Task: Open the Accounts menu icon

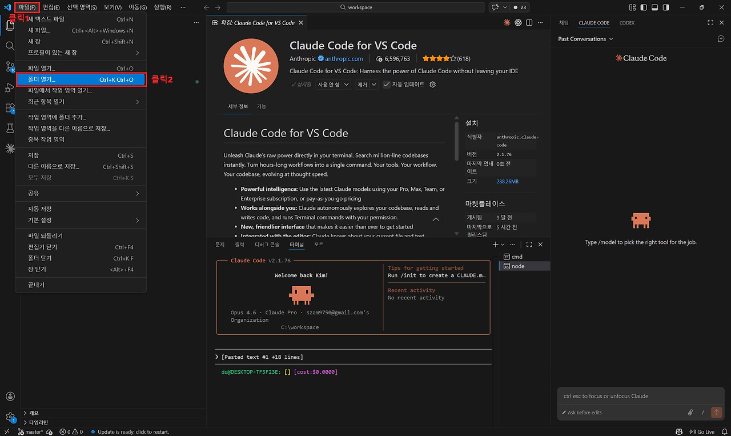Action: [x=10, y=397]
